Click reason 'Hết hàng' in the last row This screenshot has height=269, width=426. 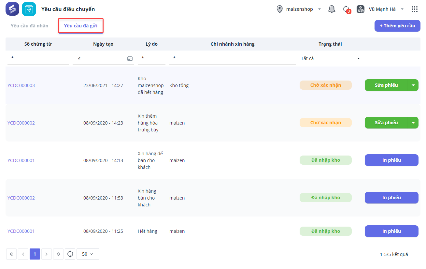148,231
